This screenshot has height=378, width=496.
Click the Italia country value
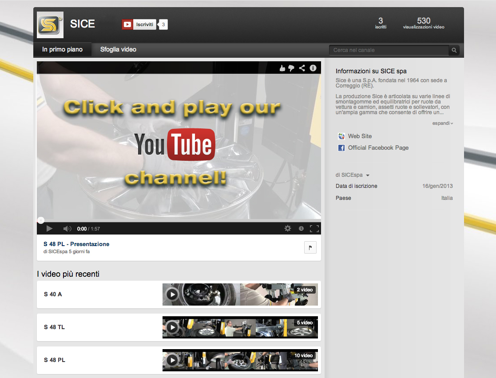point(447,198)
